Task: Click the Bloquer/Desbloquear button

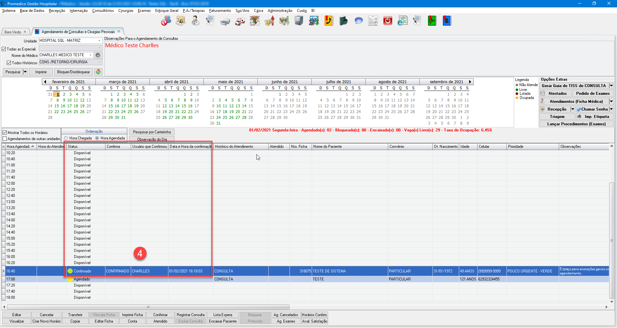Action: (x=73, y=72)
